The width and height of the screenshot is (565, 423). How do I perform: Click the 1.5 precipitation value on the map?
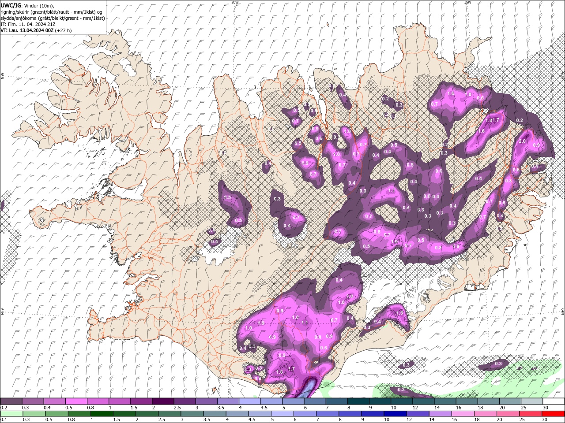[400, 312]
